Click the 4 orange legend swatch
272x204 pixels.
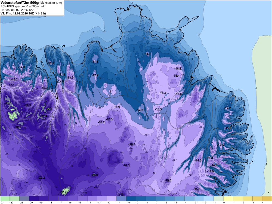267,199
